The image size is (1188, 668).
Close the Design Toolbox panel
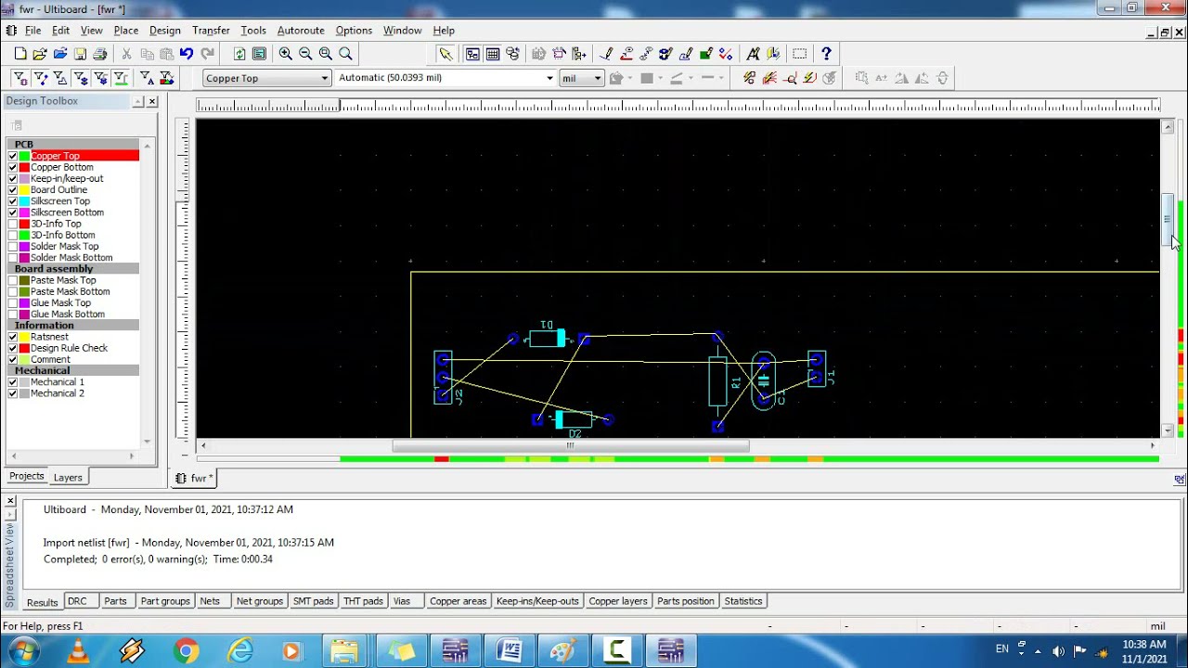152,101
